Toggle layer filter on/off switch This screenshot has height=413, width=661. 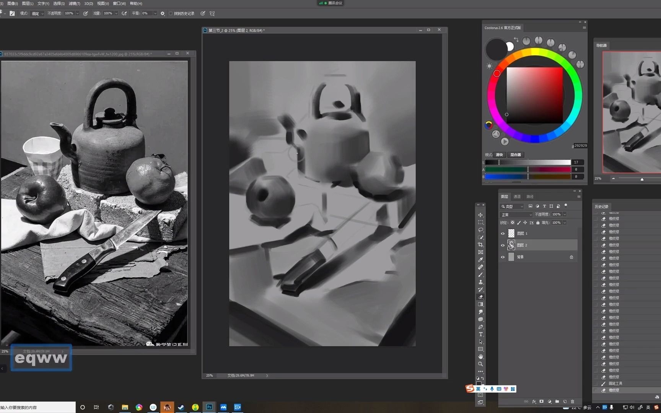(x=566, y=206)
